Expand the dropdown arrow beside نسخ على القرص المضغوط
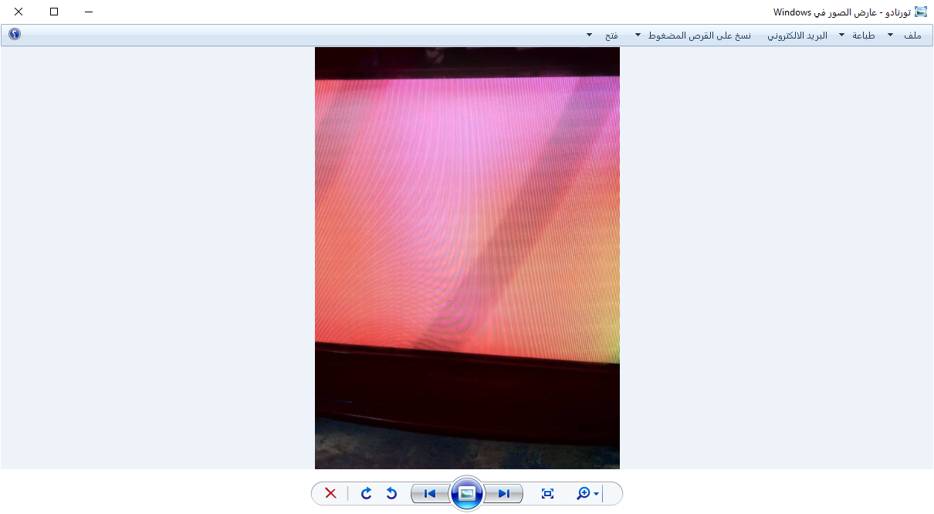The image size is (934, 514). [x=638, y=35]
